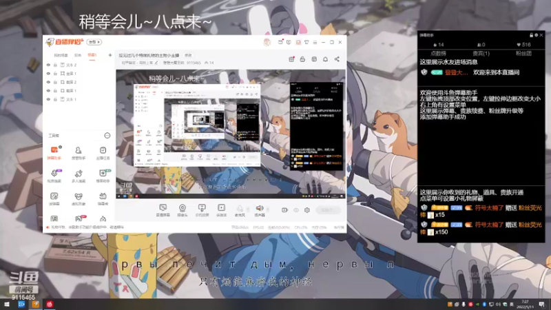Add a new scene with plus button
Viewport: 551px width, 310px height.
pos(110,55)
